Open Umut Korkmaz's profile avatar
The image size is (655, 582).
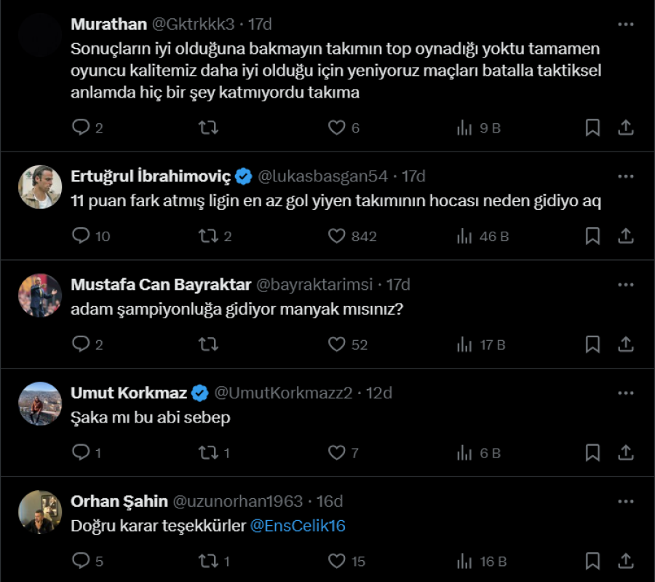tap(40, 403)
